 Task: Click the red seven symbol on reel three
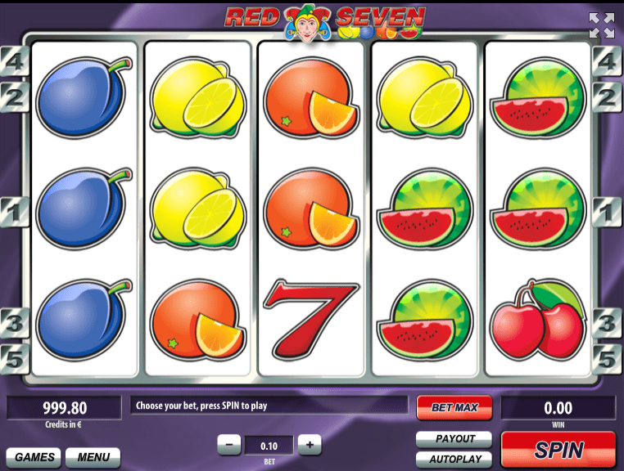pyautogui.click(x=311, y=318)
